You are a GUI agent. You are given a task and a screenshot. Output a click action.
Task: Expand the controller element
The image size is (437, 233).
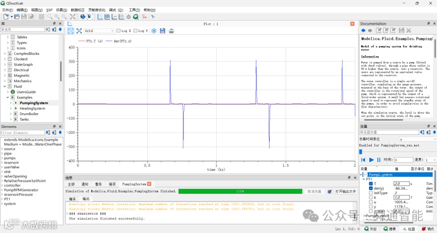(x=2, y=185)
